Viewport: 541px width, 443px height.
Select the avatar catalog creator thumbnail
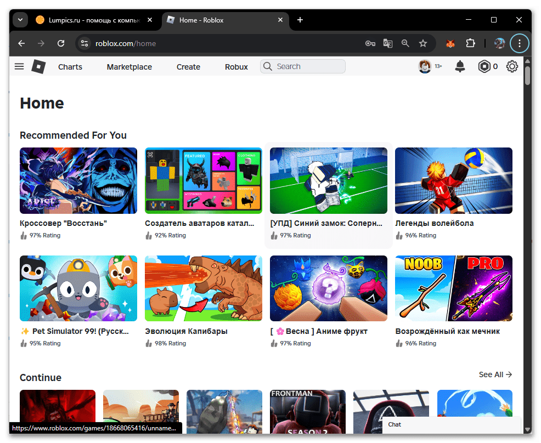tap(204, 180)
